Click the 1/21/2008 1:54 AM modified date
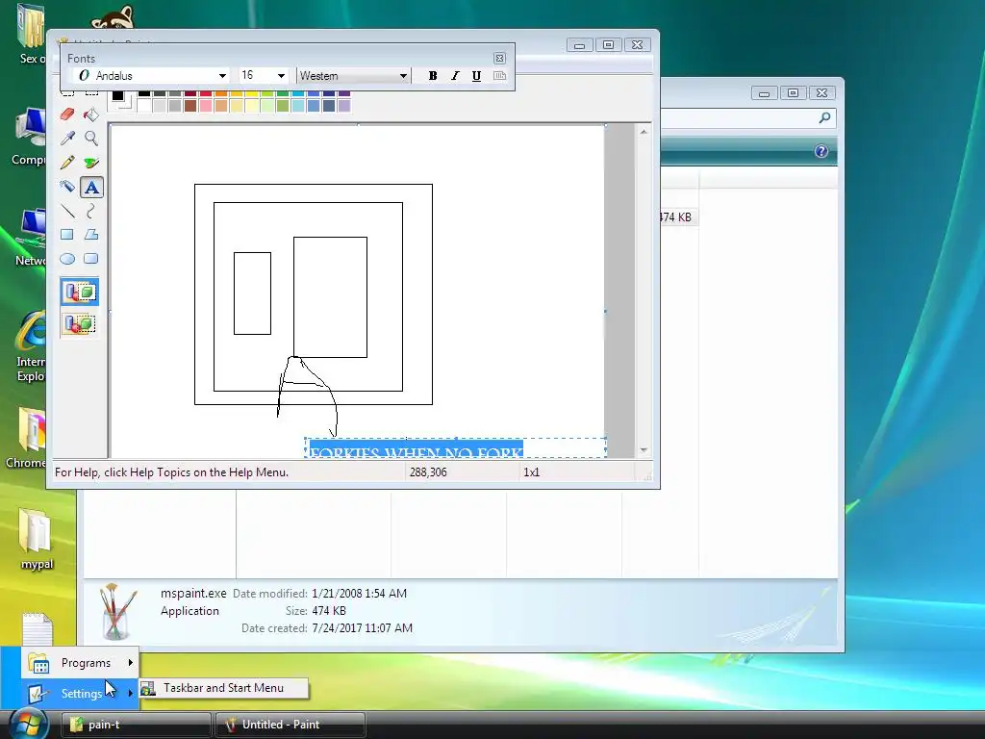This screenshot has height=739, width=985. pyautogui.click(x=360, y=593)
